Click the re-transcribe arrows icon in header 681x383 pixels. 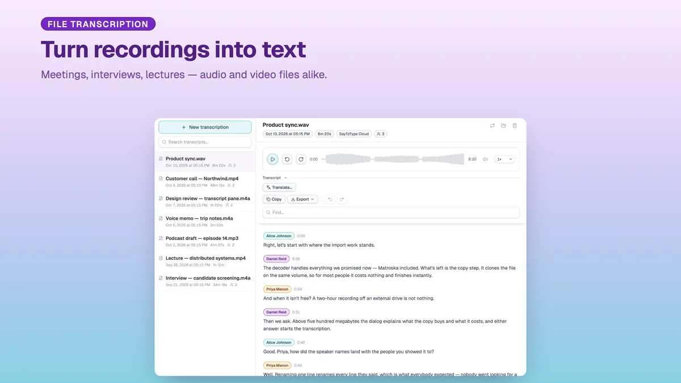[492, 125]
